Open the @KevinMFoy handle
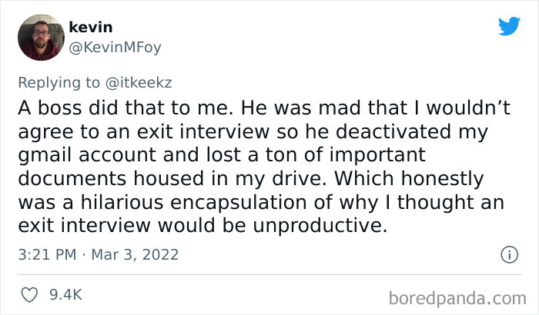The height and width of the screenshot is (315, 539). (x=115, y=48)
